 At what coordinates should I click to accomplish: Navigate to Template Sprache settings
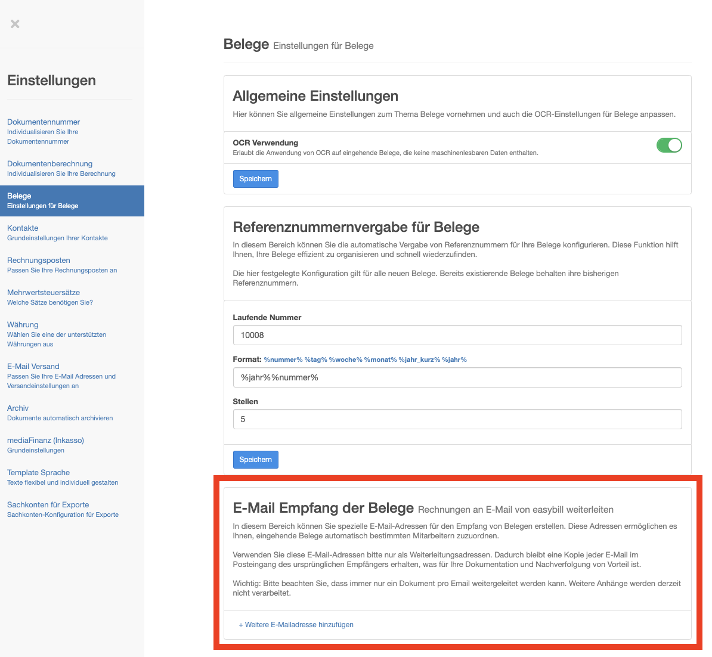pyautogui.click(x=38, y=473)
